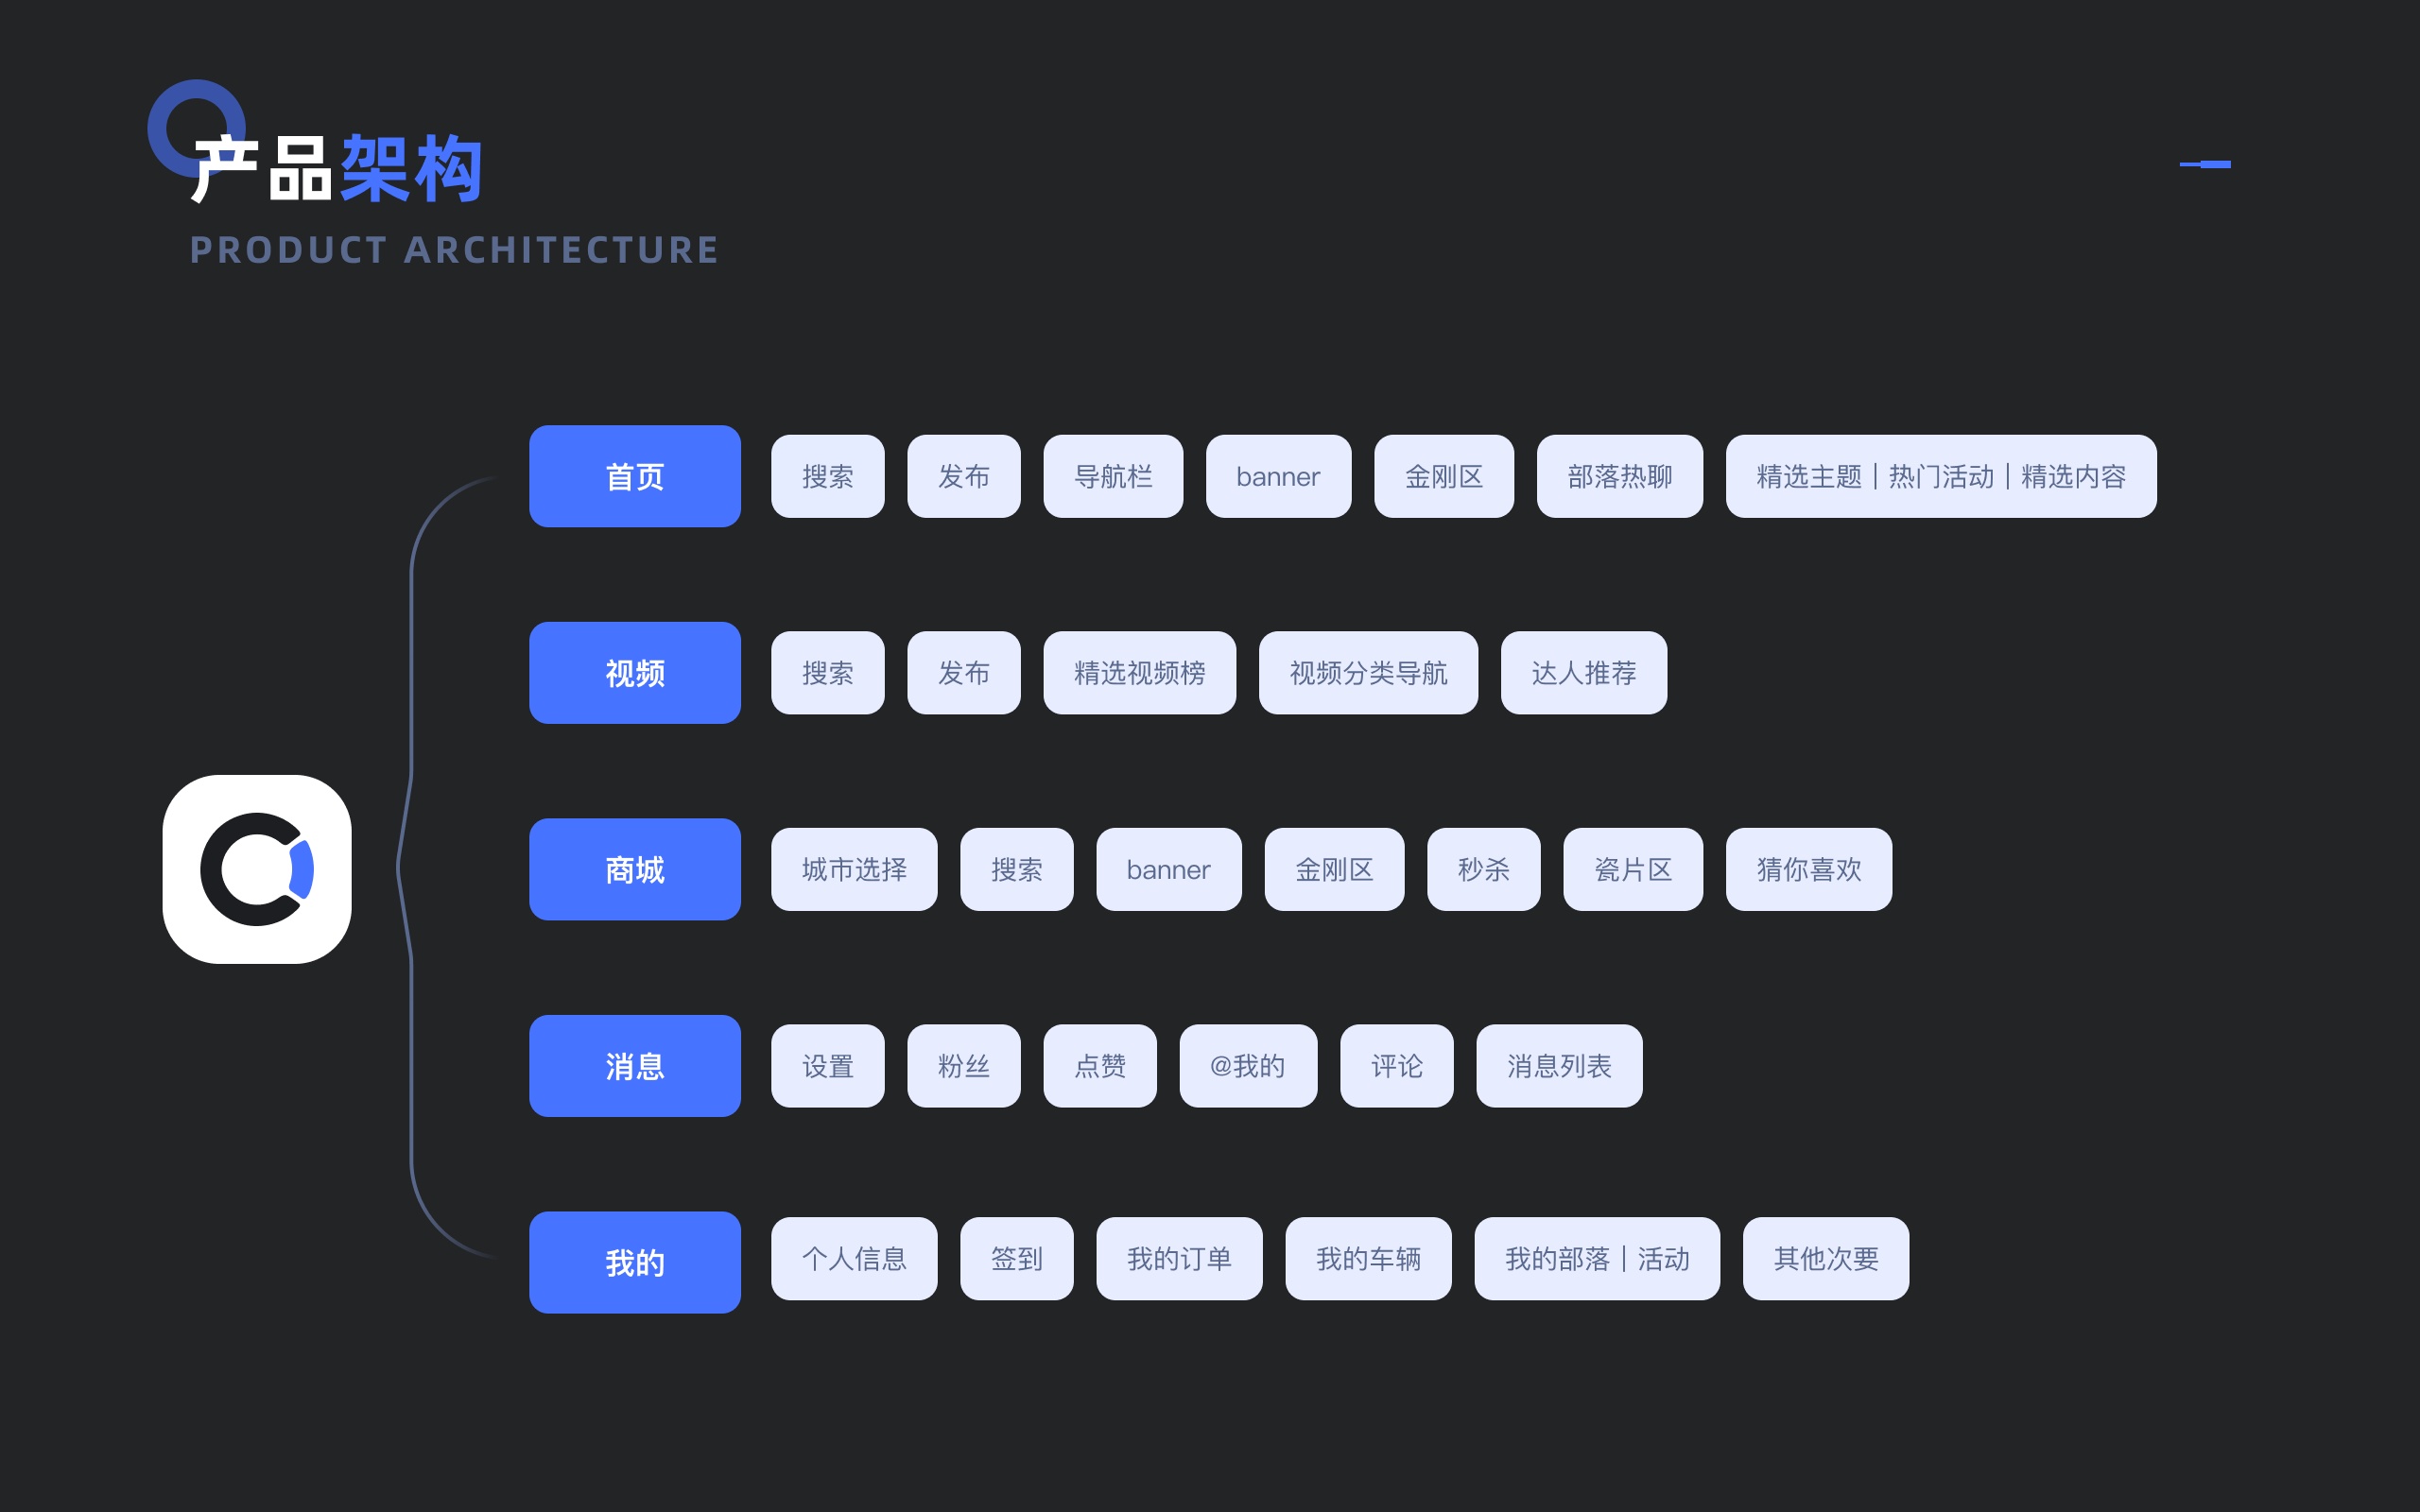Click the white app logo icon

pos(257,869)
